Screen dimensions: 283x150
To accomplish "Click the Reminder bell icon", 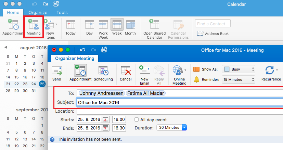I will point(196,79).
